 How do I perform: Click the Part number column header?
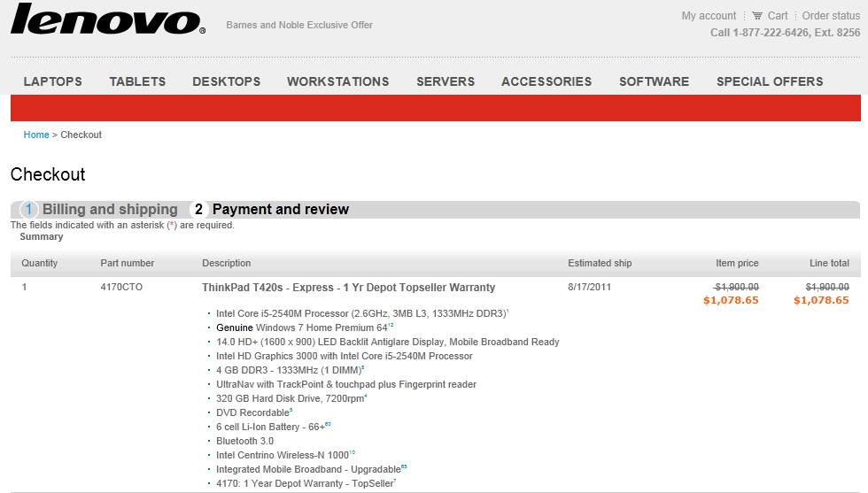click(x=128, y=263)
